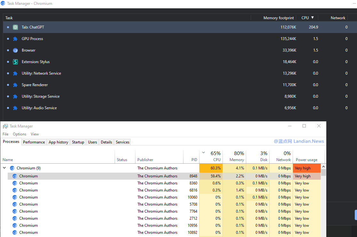Click the scrollbar up arrow in the process list
The image size is (357, 237).
click(323, 167)
